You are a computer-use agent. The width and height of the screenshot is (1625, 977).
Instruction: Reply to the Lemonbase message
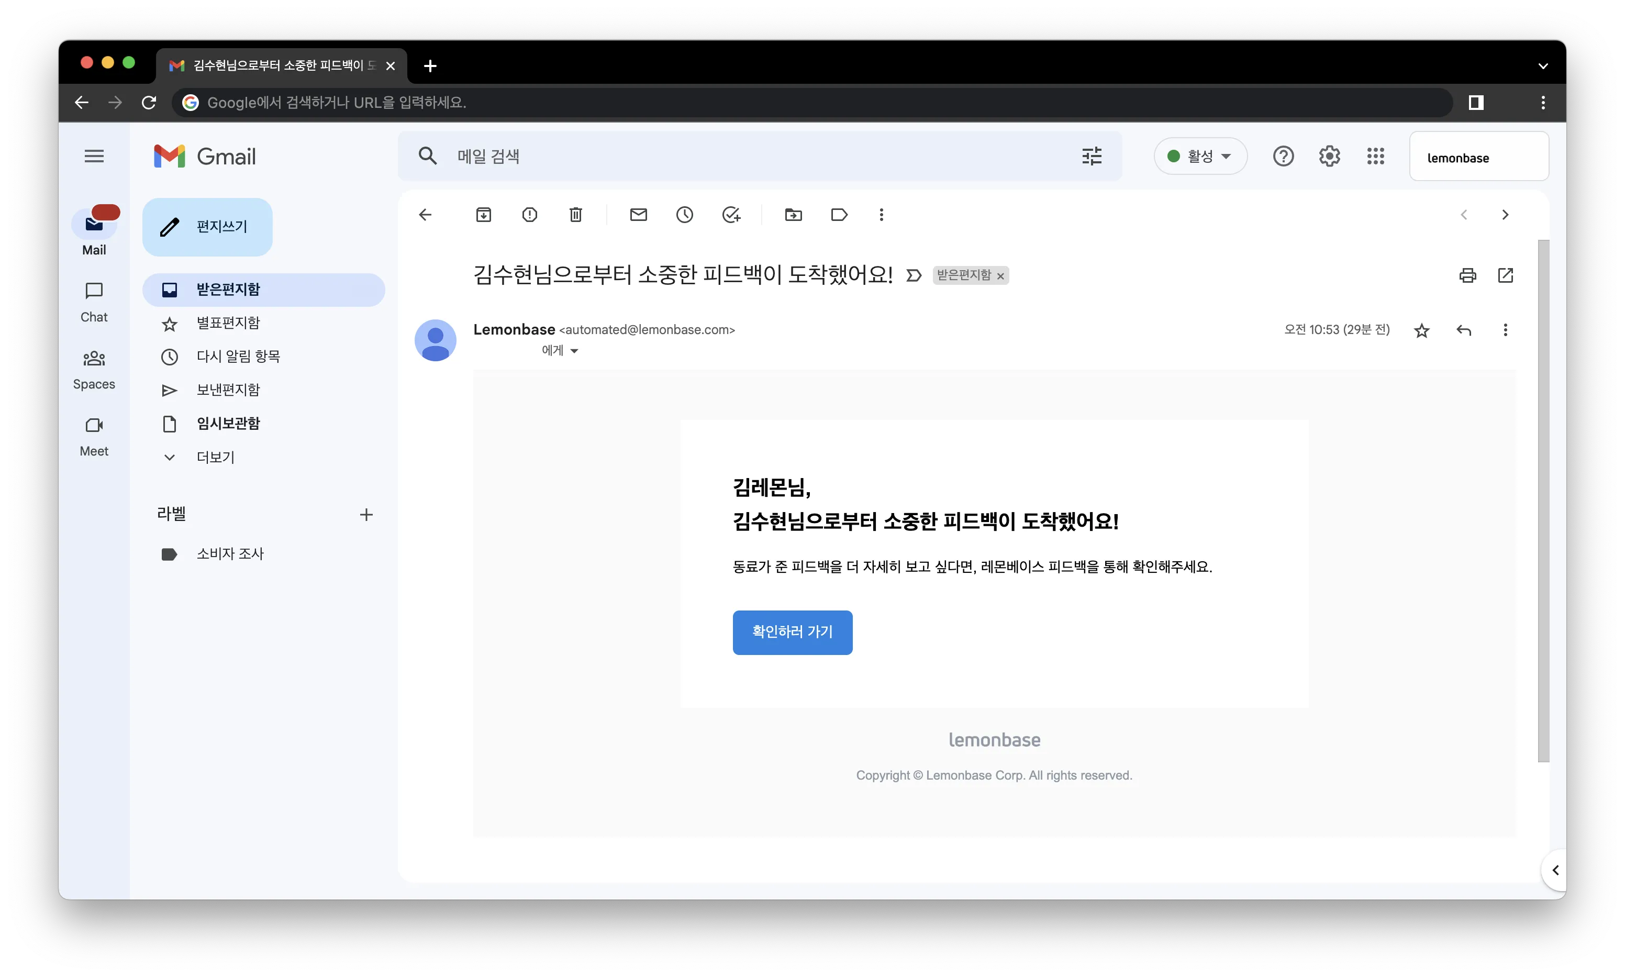(1463, 330)
